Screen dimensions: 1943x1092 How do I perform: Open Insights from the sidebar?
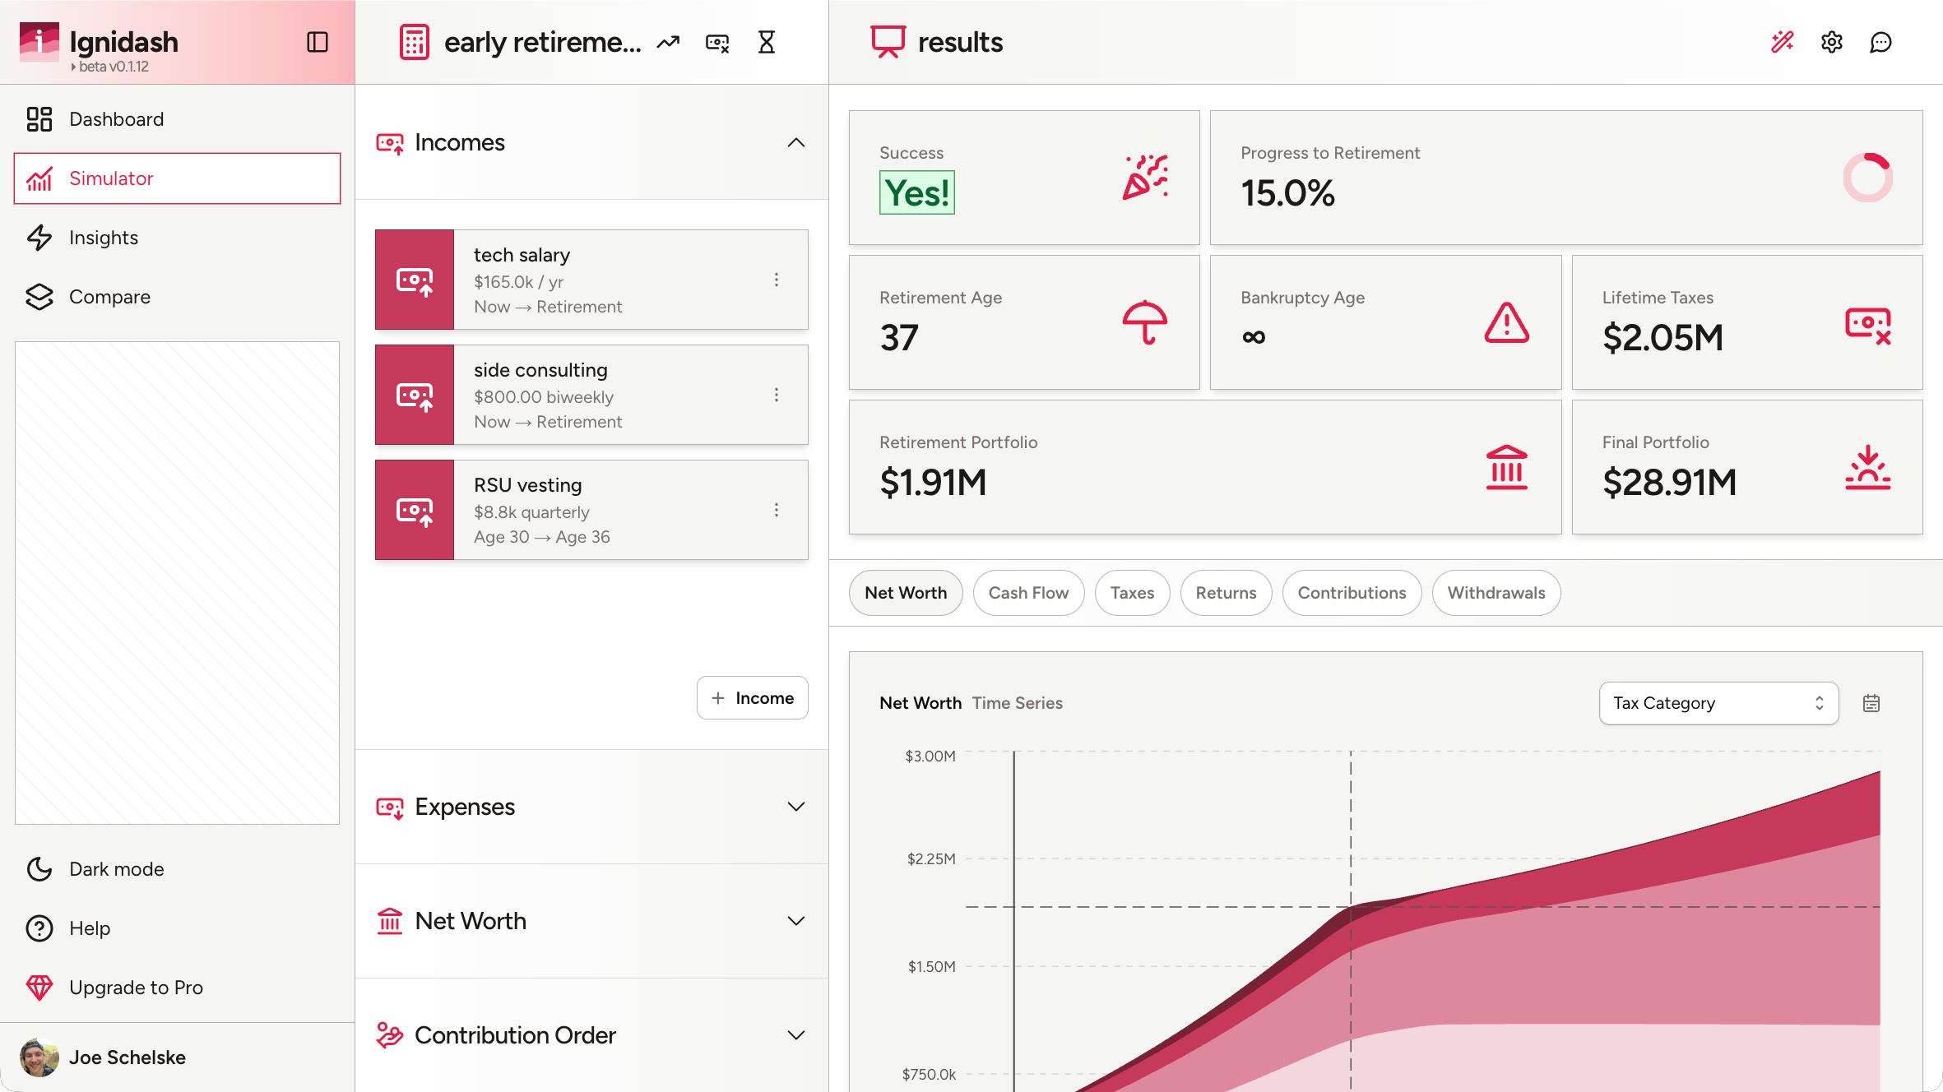click(104, 238)
